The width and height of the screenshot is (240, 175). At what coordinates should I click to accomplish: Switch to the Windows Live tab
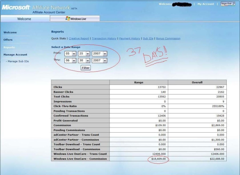point(75,19)
